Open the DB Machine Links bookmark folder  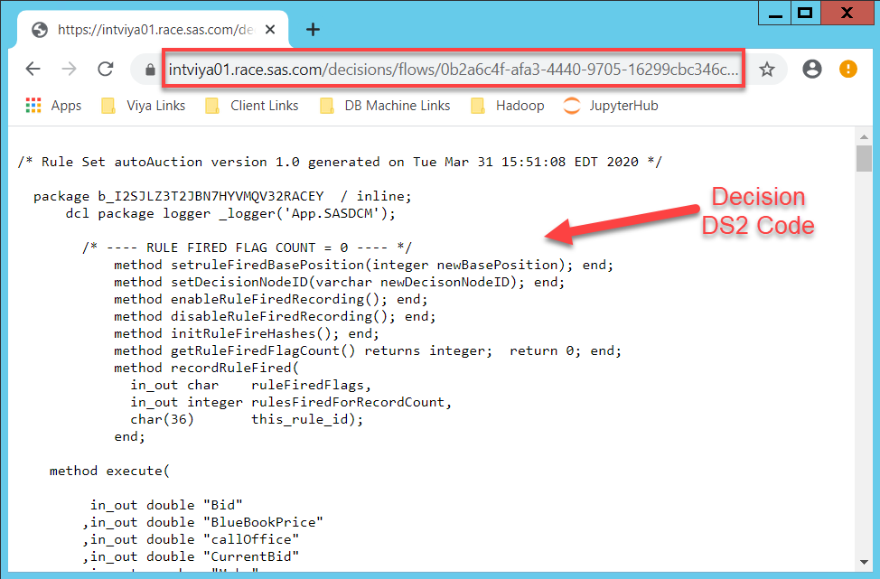(x=385, y=106)
